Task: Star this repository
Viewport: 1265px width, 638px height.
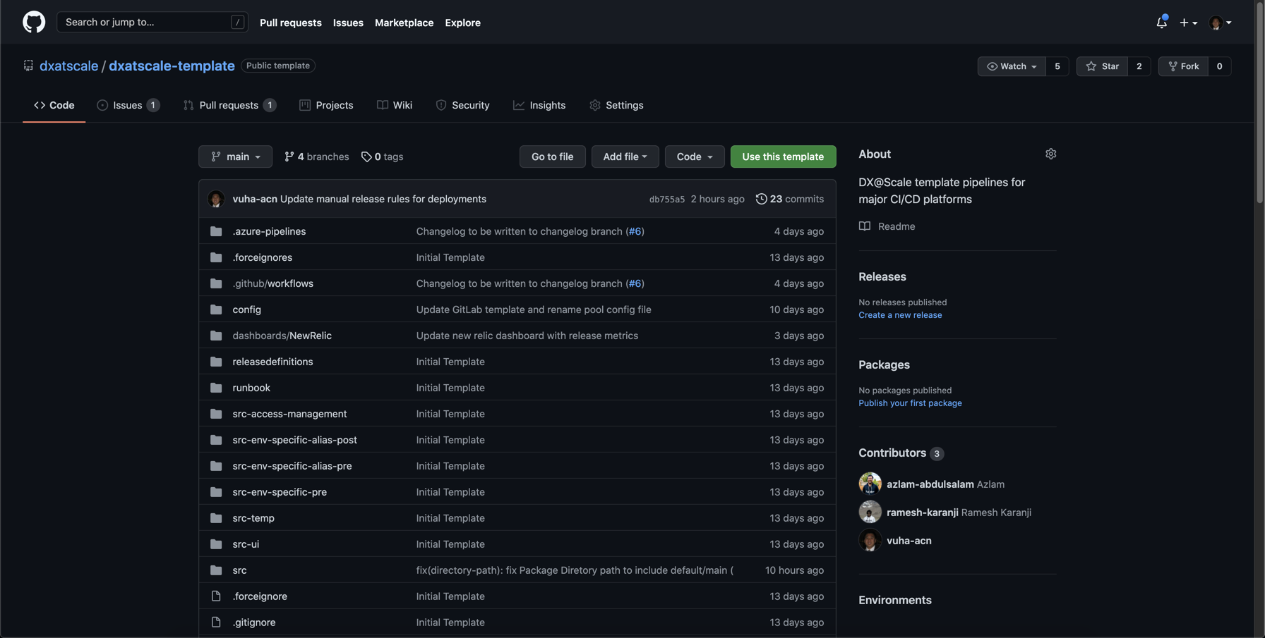Action: point(1102,66)
